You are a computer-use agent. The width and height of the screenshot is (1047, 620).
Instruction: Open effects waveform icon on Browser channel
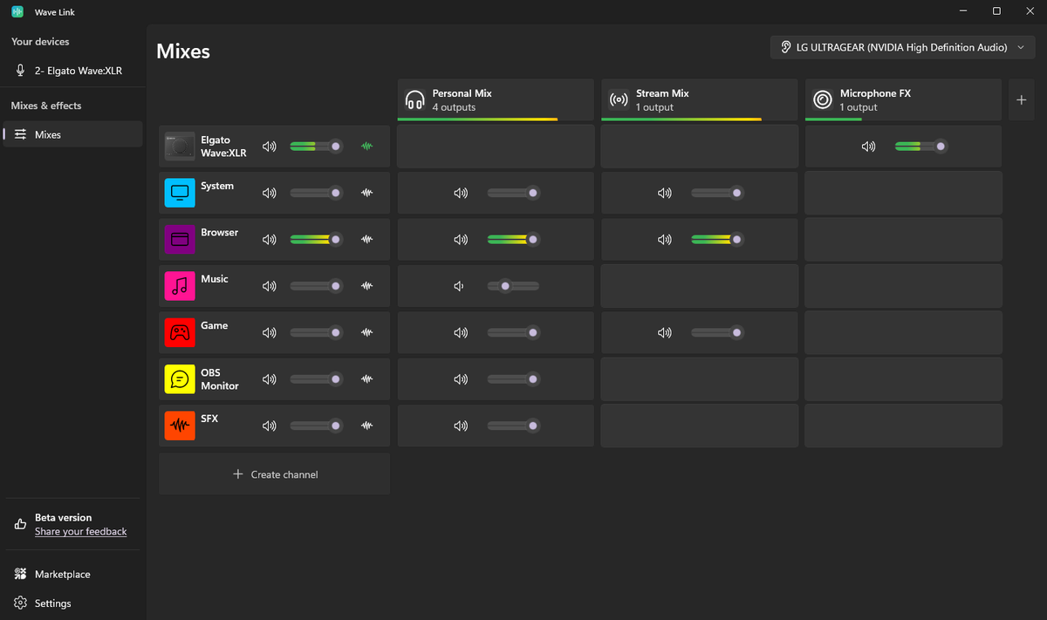coord(367,239)
